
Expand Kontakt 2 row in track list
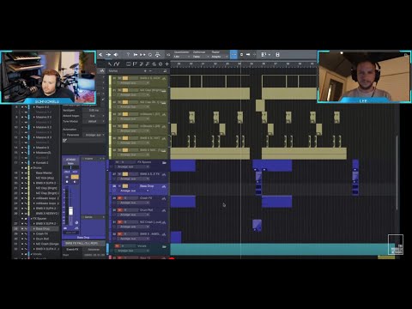[x=34, y=163]
